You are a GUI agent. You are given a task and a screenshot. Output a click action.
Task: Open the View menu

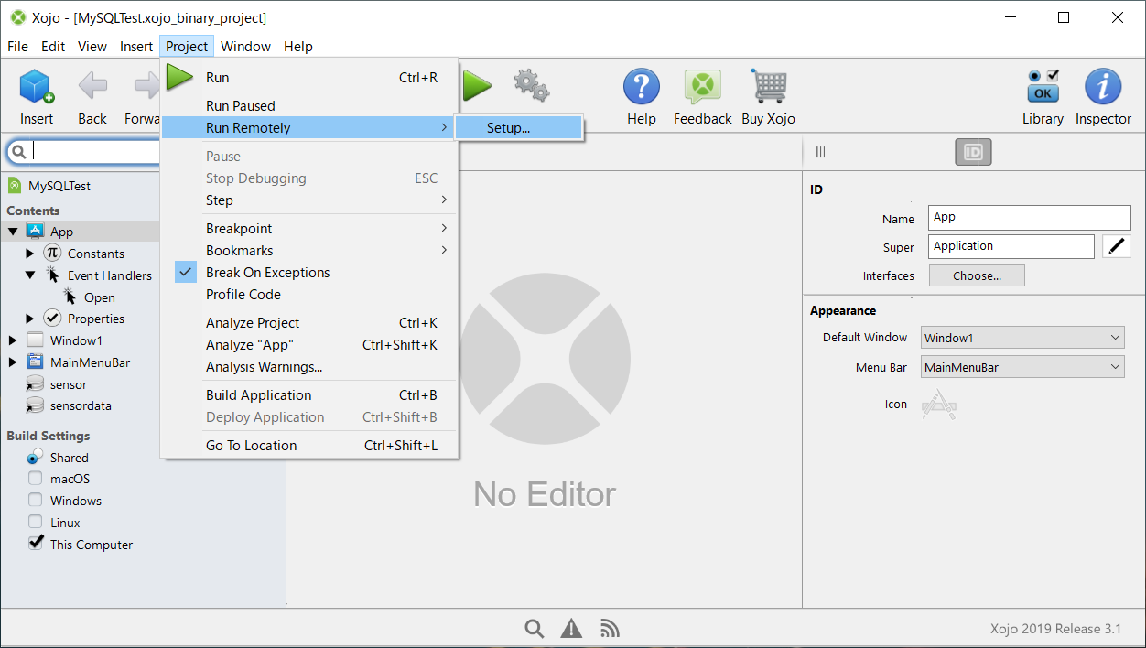(x=92, y=47)
